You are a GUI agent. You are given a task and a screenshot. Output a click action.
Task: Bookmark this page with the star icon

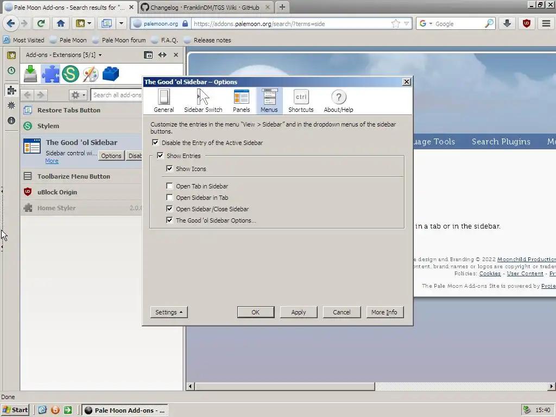(x=395, y=24)
